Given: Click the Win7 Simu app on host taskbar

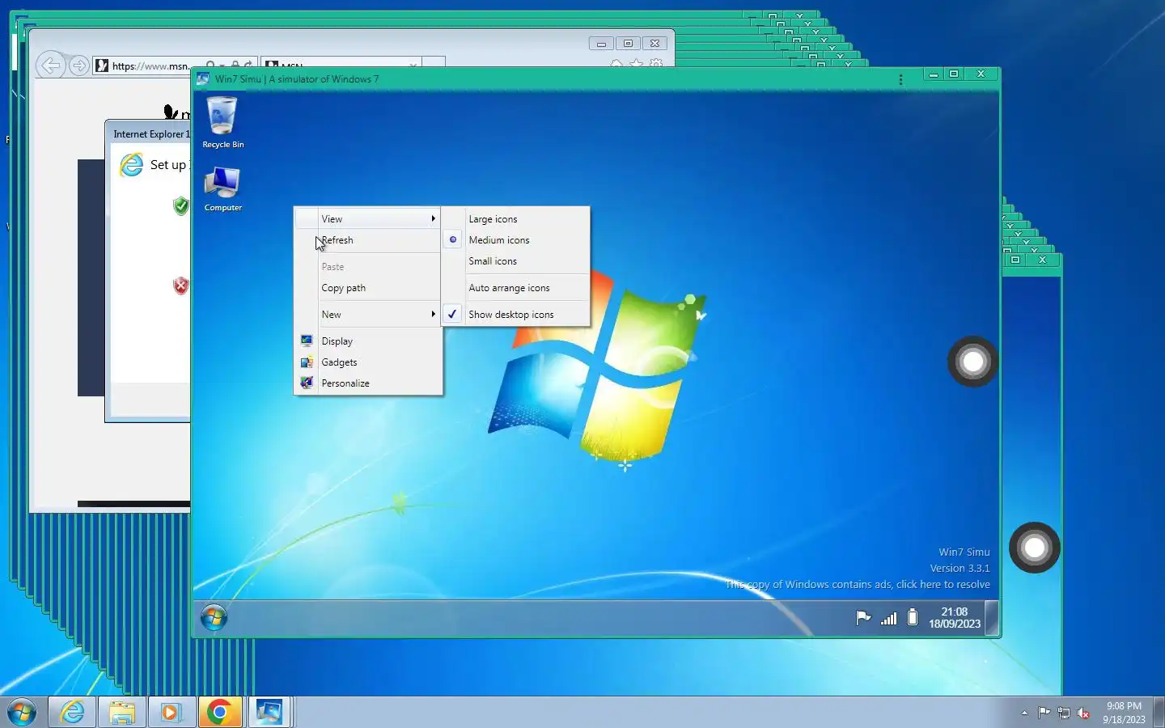Looking at the screenshot, I should click(x=269, y=713).
